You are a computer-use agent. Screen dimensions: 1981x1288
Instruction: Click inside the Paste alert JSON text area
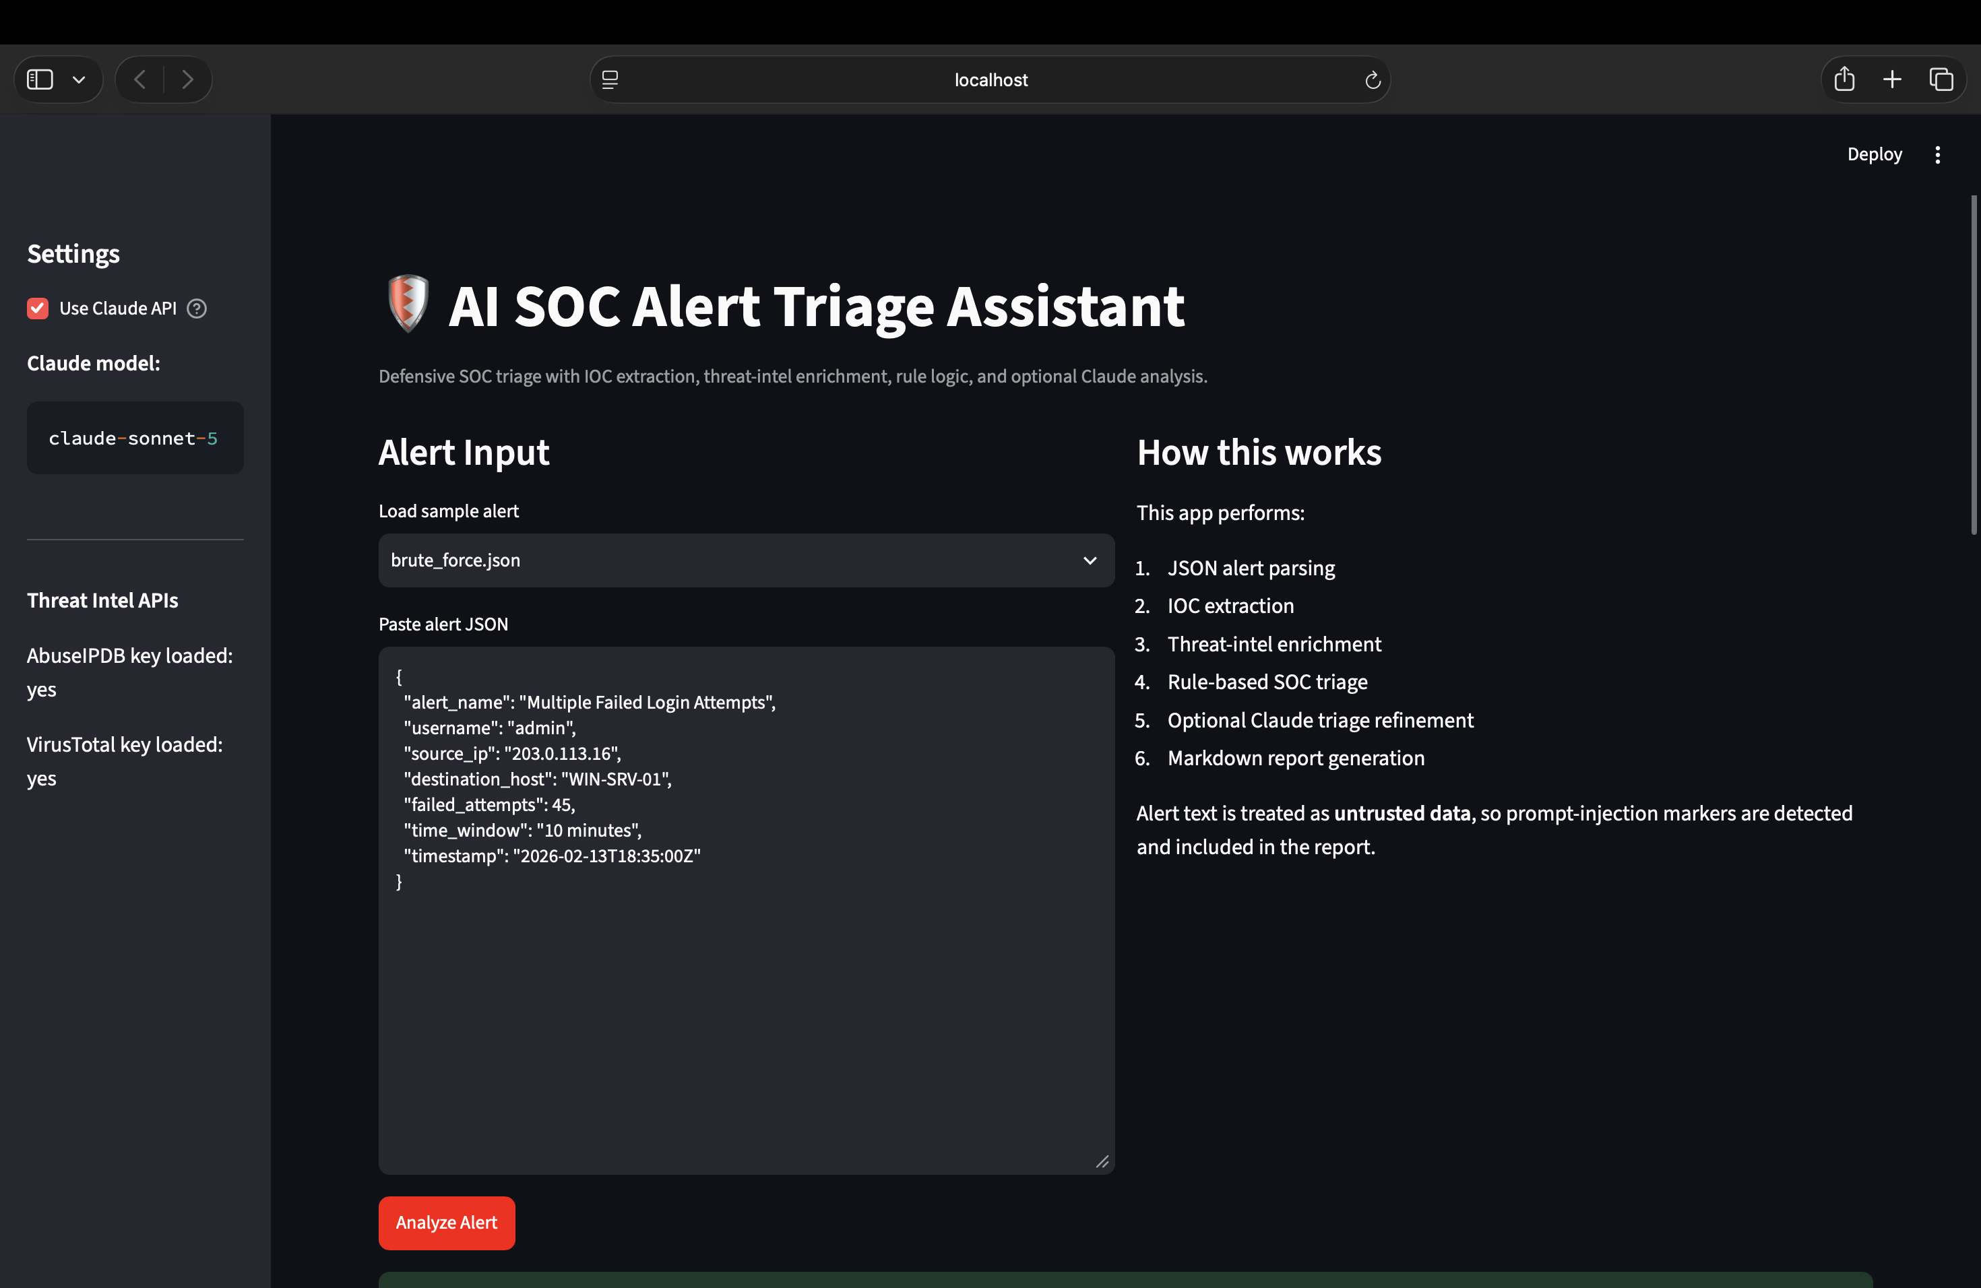tap(746, 911)
